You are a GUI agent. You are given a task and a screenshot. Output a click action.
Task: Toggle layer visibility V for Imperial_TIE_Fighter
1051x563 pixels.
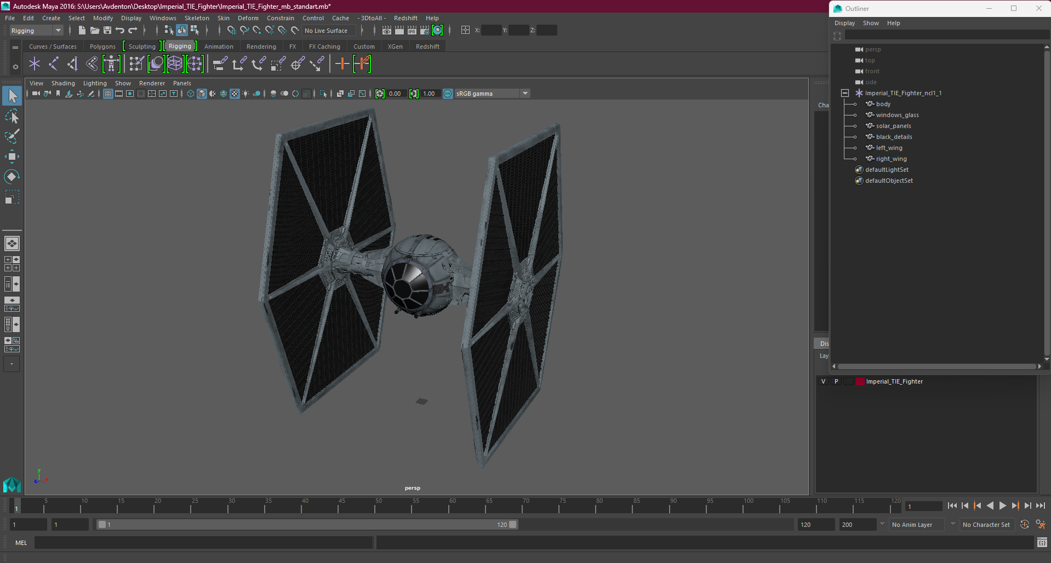[x=823, y=381]
